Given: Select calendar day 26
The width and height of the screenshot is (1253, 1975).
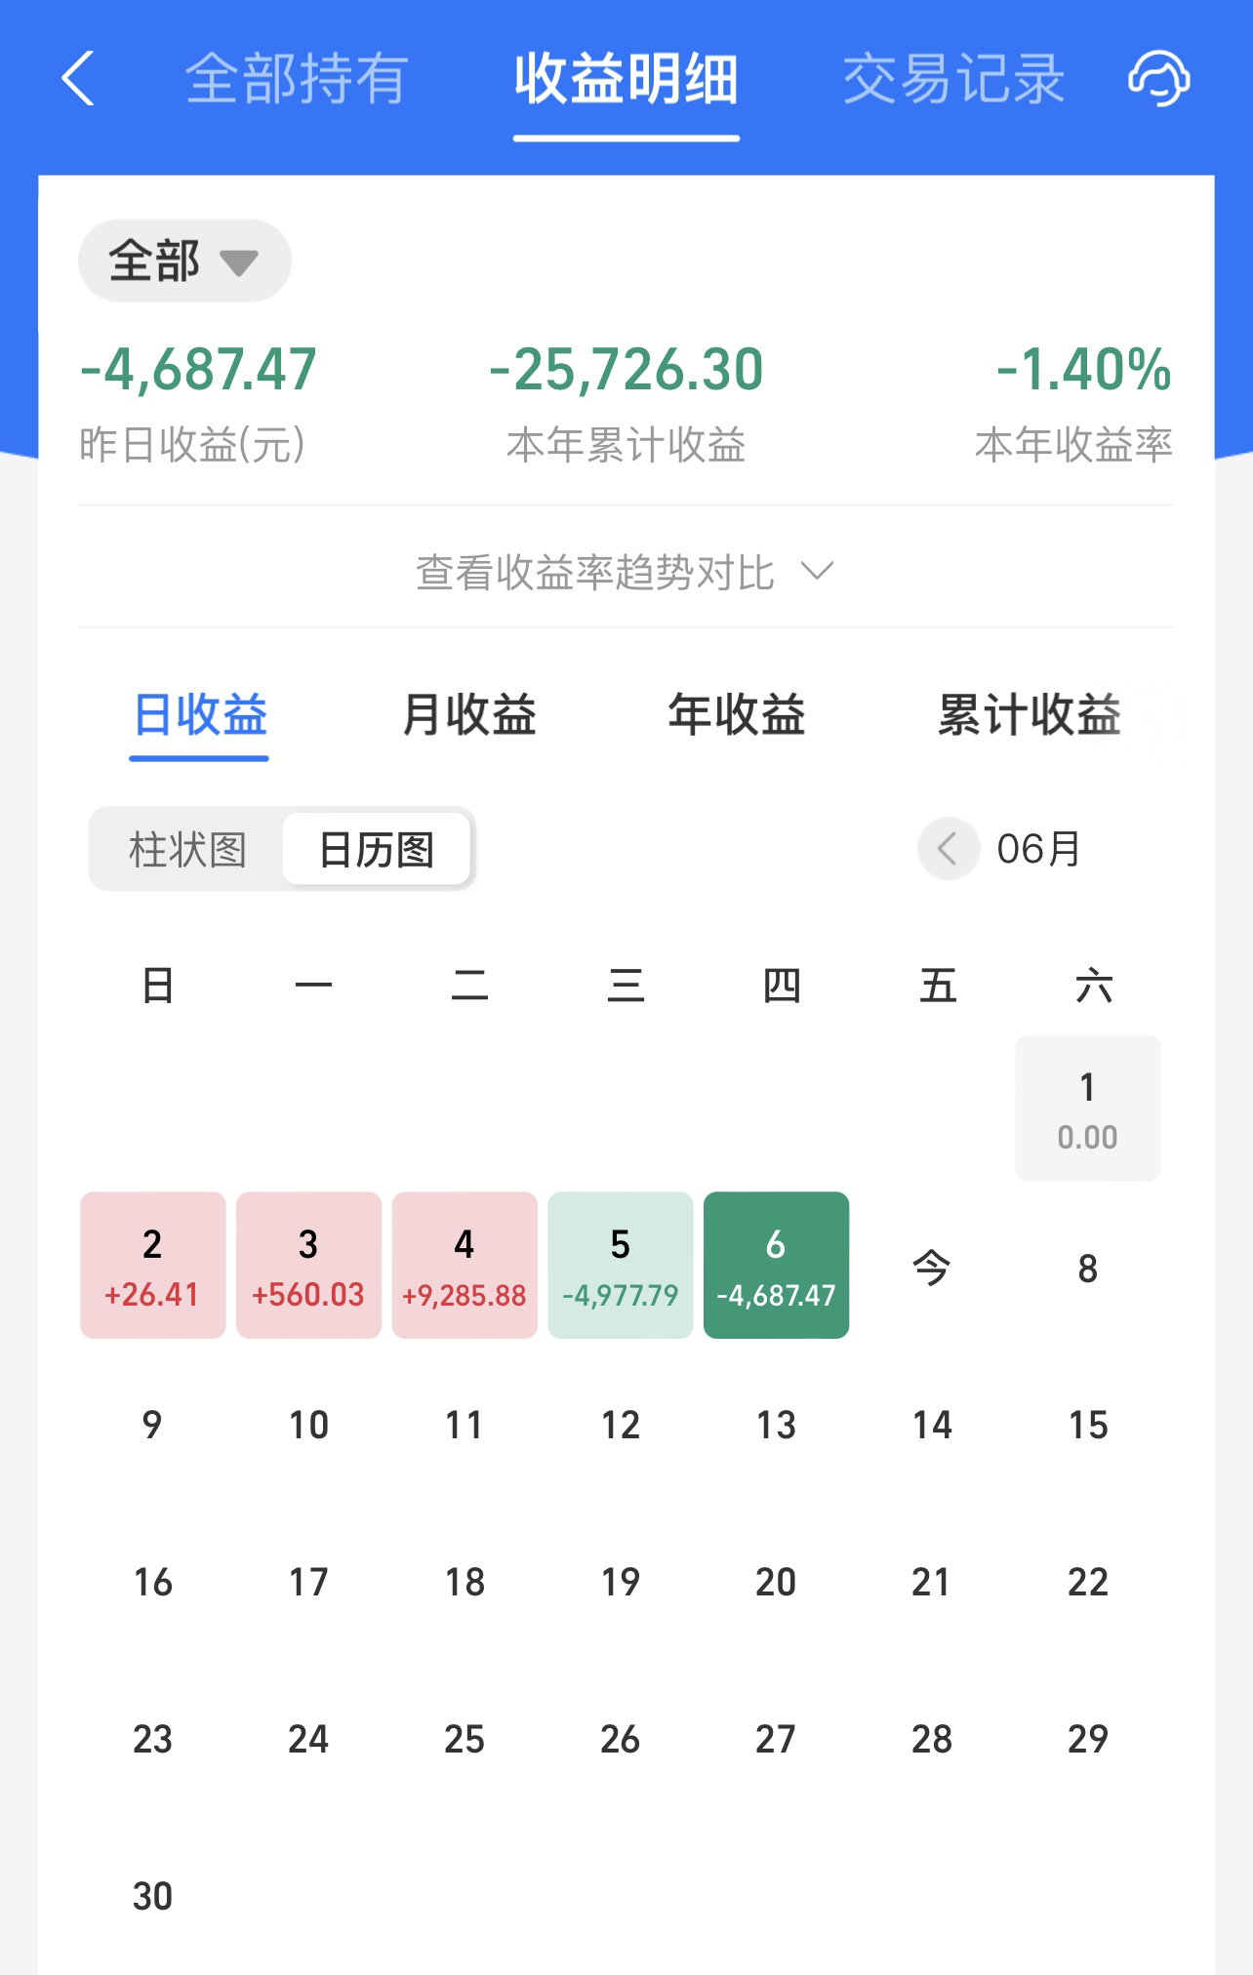Looking at the screenshot, I should click(x=621, y=1739).
